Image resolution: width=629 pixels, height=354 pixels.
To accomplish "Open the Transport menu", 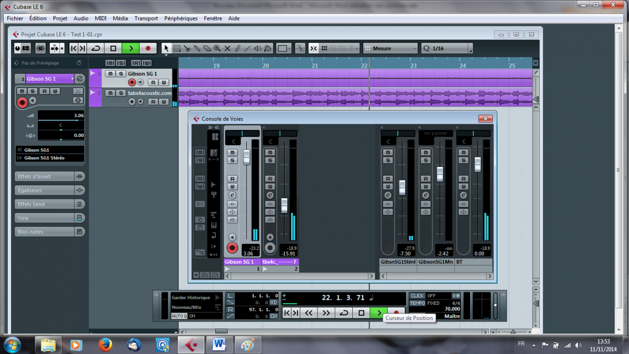I will pyautogui.click(x=146, y=18).
